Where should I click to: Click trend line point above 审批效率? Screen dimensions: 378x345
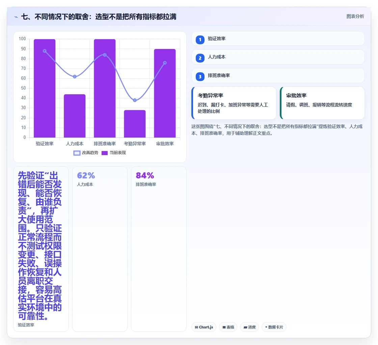[165, 63]
